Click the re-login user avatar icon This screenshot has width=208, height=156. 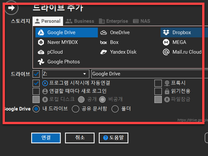(x=45, y=91)
